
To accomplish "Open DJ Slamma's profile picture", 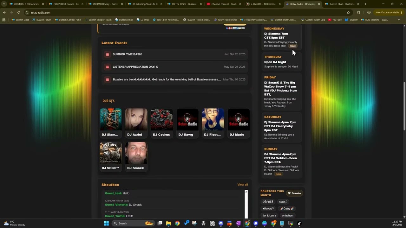I will pos(111,119).
